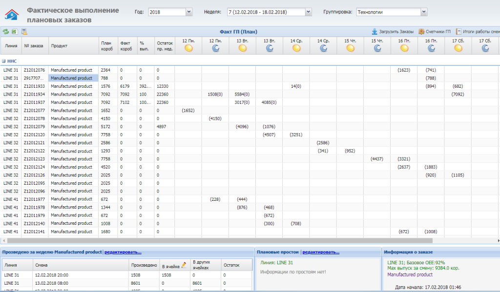
Task: Click the blue house logo
Action: (x=11, y=15)
